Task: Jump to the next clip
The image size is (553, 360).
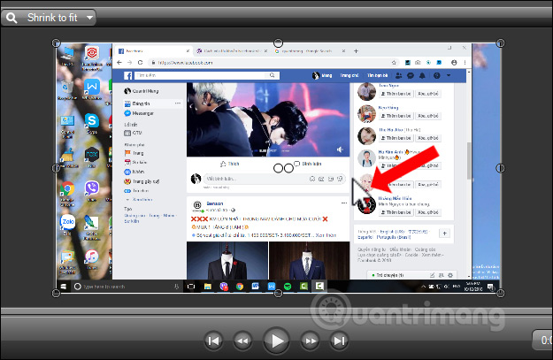Action: click(x=339, y=340)
